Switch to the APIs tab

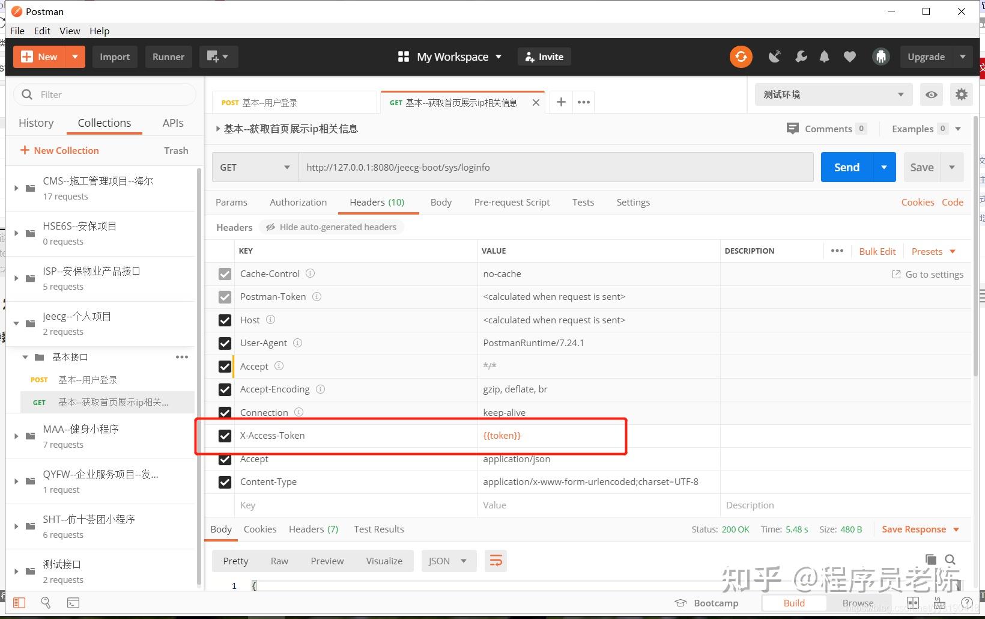pyautogui.click(x=173, y=123)
